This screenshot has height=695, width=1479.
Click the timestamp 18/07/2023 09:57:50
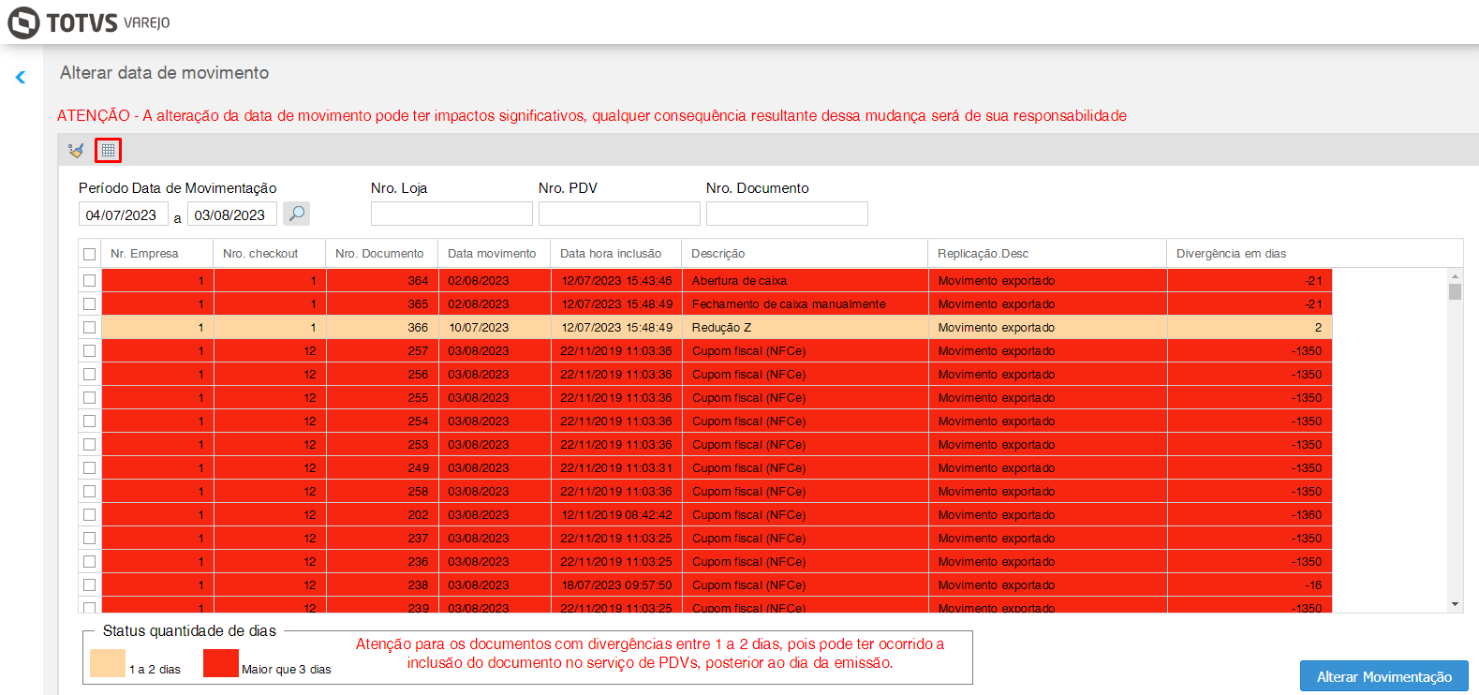(x=616, y=585)
